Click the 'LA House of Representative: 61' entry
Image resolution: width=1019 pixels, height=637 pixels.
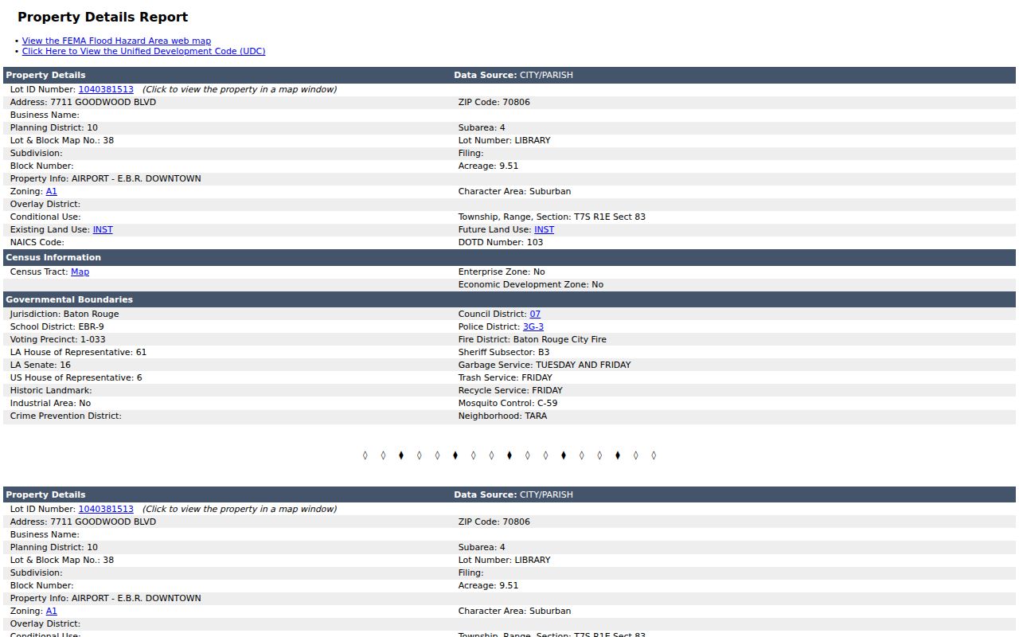pyautogui.click(x=79, y=352)
